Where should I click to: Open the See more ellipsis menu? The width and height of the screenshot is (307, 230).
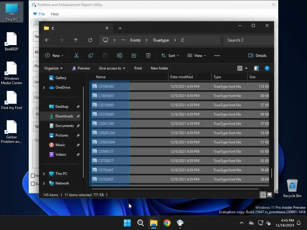[x=217, y=55]
